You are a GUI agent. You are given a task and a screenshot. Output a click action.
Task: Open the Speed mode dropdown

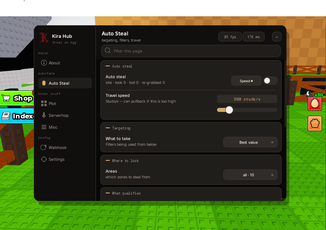(246, 81)
